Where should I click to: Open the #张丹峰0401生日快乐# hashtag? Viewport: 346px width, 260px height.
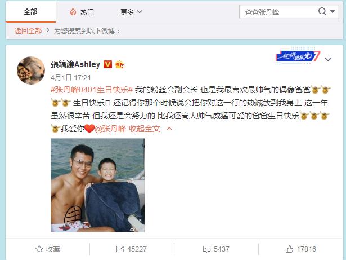[x=92, y=90]
